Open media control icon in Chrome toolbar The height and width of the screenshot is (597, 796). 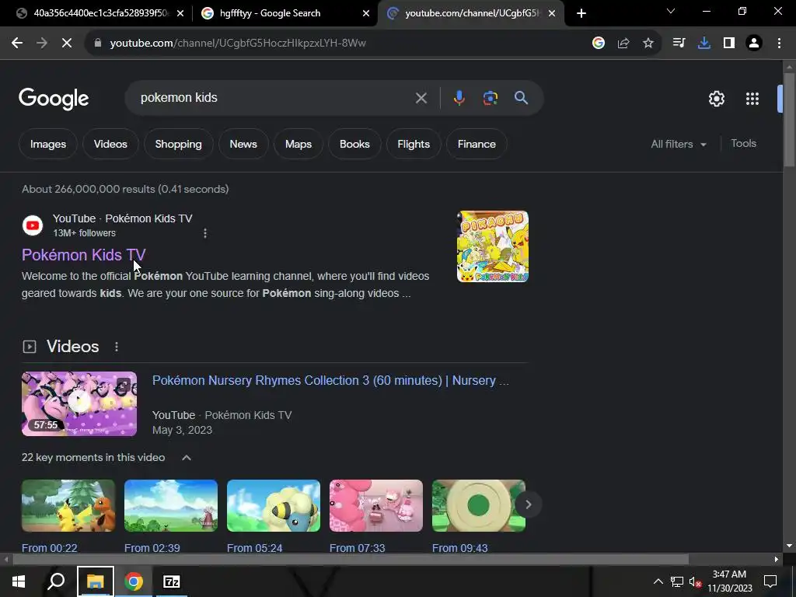tap(679, 44)
